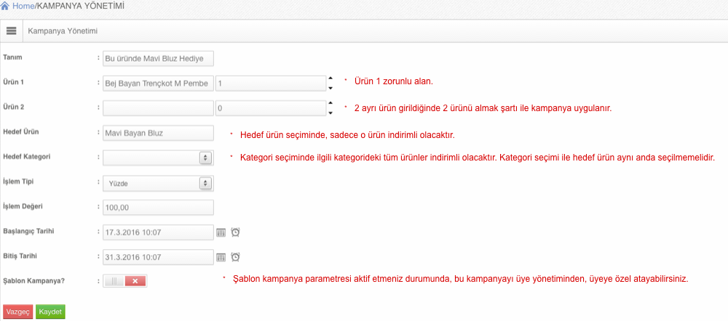This screenshot has height=321, width=728.
Task: Click the Hedef Ürün input field
Action: click(x=158, y=133)
